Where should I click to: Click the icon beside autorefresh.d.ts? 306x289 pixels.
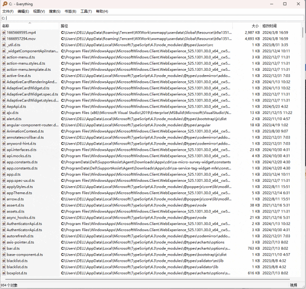4,236
